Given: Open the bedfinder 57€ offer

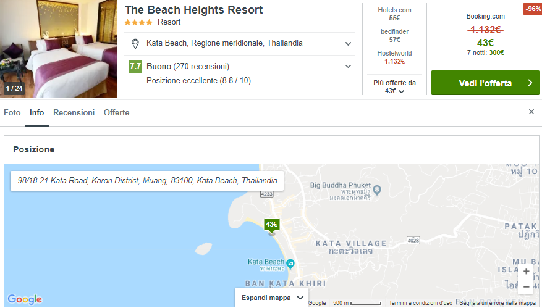Looking at the screenshot, I should (395, 36).
